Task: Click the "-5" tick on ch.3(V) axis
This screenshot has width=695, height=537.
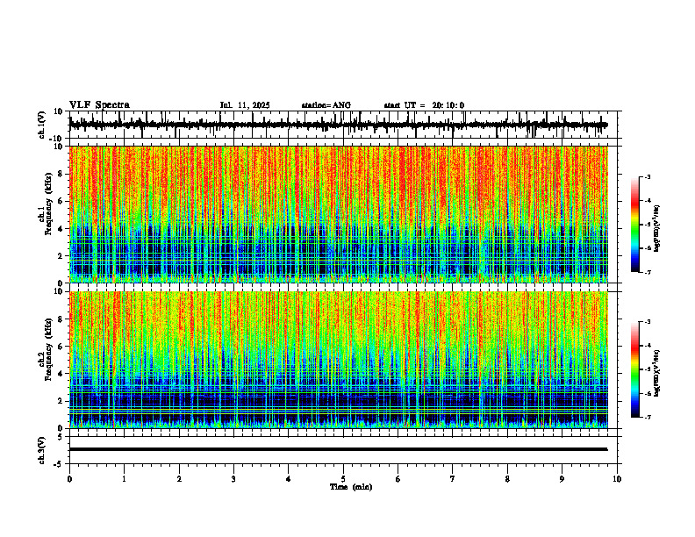Action: [x=59, y=464]
